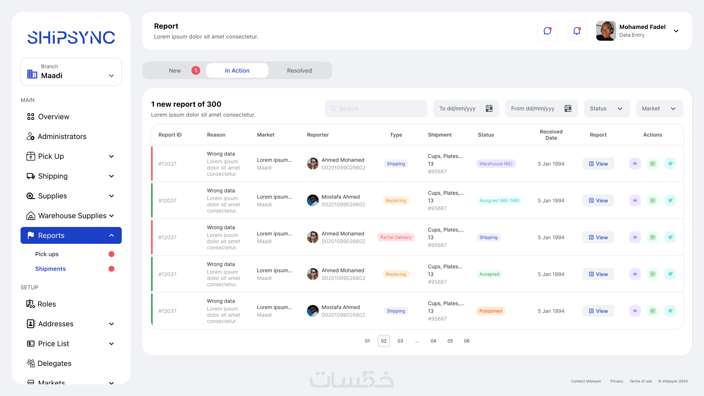704x396 pixels.
Task: Switch to the New tab
Action: [x=175, y=70]
